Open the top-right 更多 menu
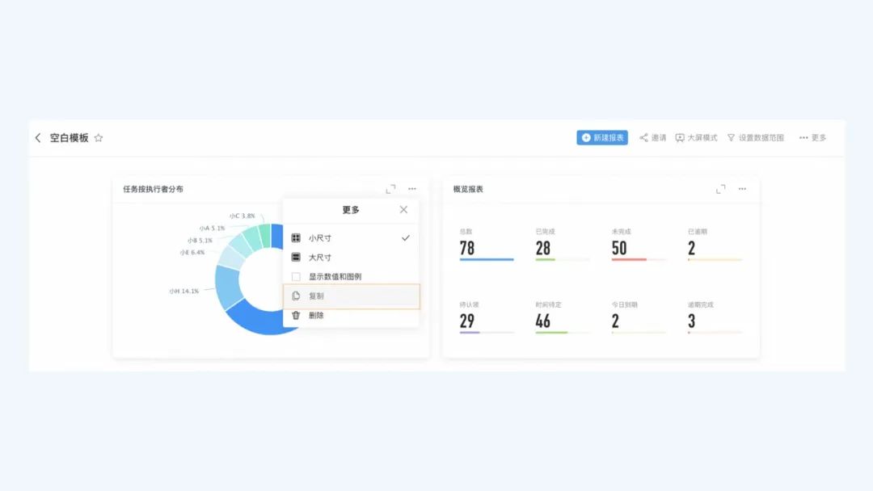873x491 pixels. 812,138
